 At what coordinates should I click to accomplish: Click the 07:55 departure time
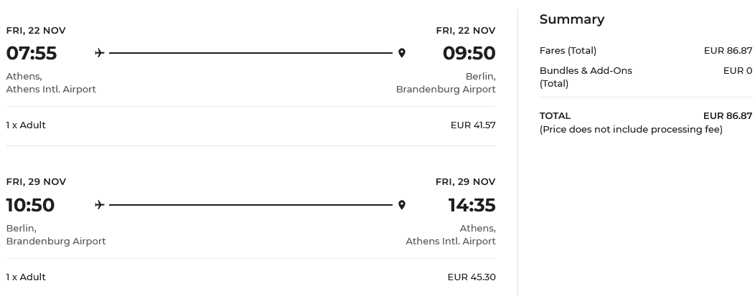[x=32, y=53]
